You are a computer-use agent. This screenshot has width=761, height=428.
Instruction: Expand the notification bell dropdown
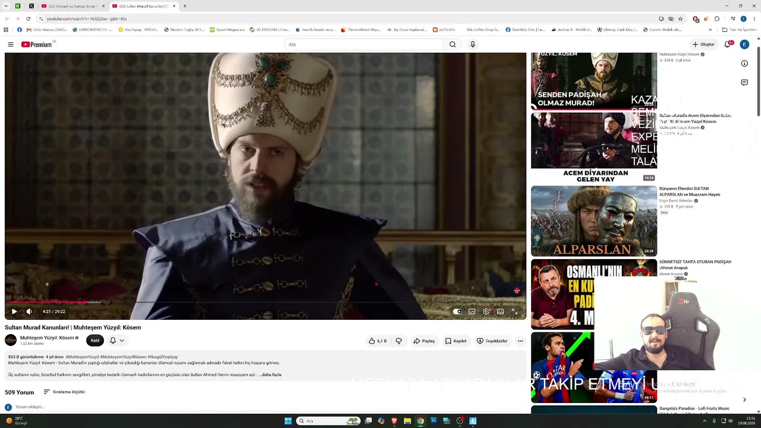tap(117, 341)
